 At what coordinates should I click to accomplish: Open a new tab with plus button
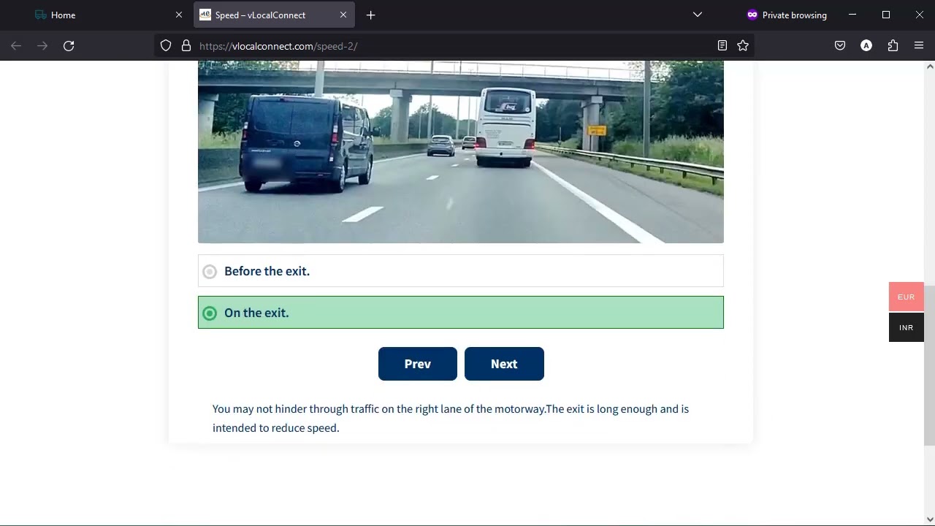coord(371,15)
